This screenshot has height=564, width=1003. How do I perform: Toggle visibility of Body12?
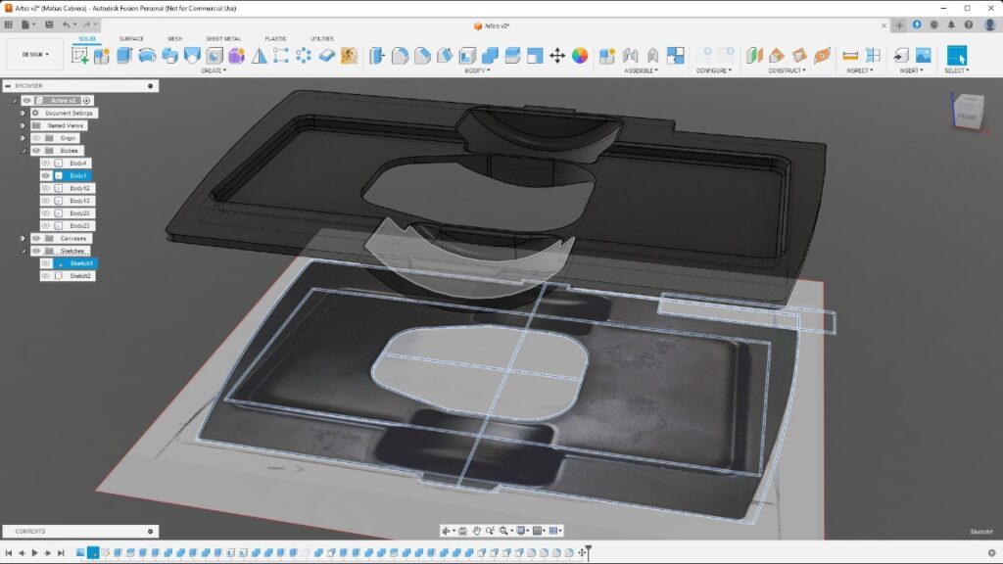pyautogui.click(x=45, y=188)
